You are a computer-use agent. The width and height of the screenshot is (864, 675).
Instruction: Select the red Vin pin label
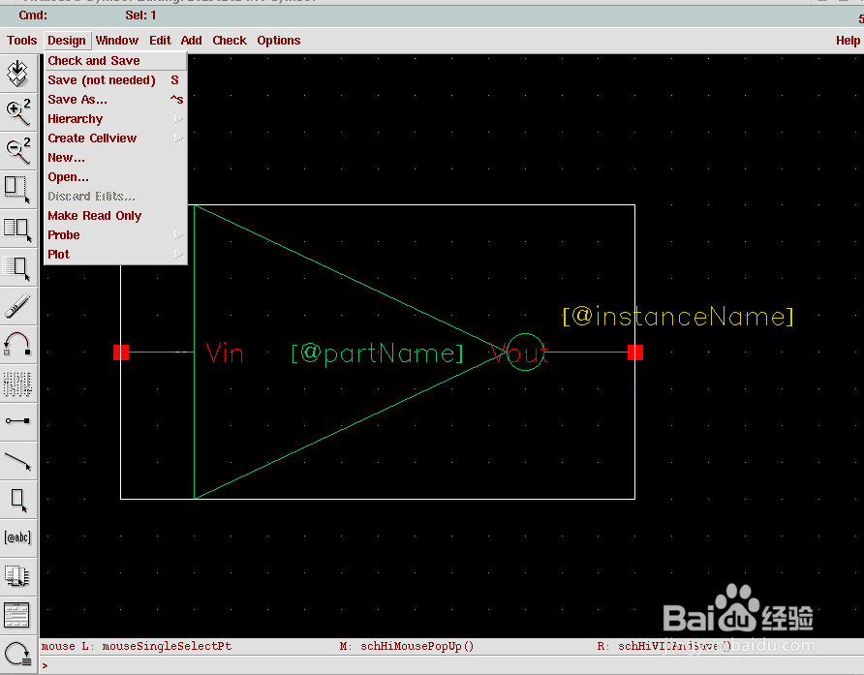pos(225,353)
